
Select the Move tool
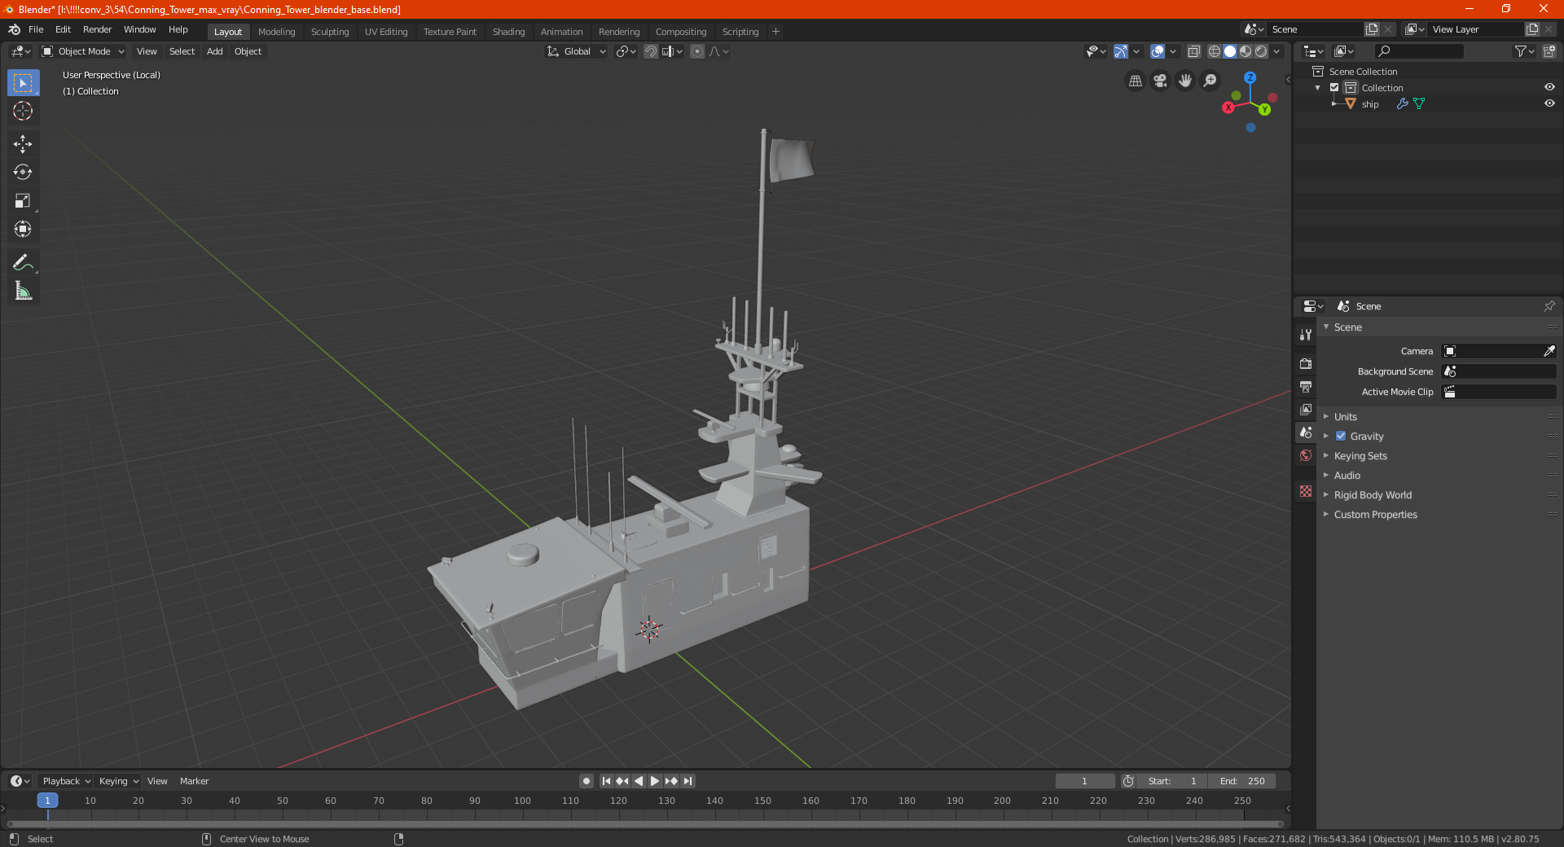(23, 144)
